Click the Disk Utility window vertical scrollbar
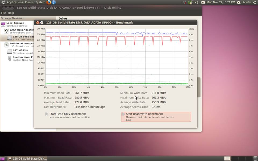This screenshot has height=161, width=258. point(199,87)
